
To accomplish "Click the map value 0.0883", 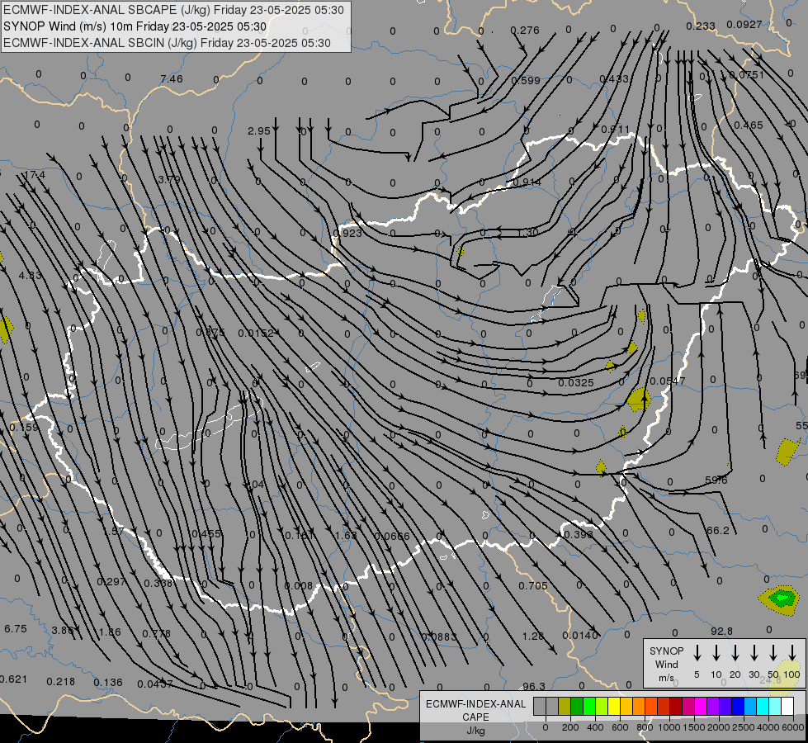I will (438, 637).
